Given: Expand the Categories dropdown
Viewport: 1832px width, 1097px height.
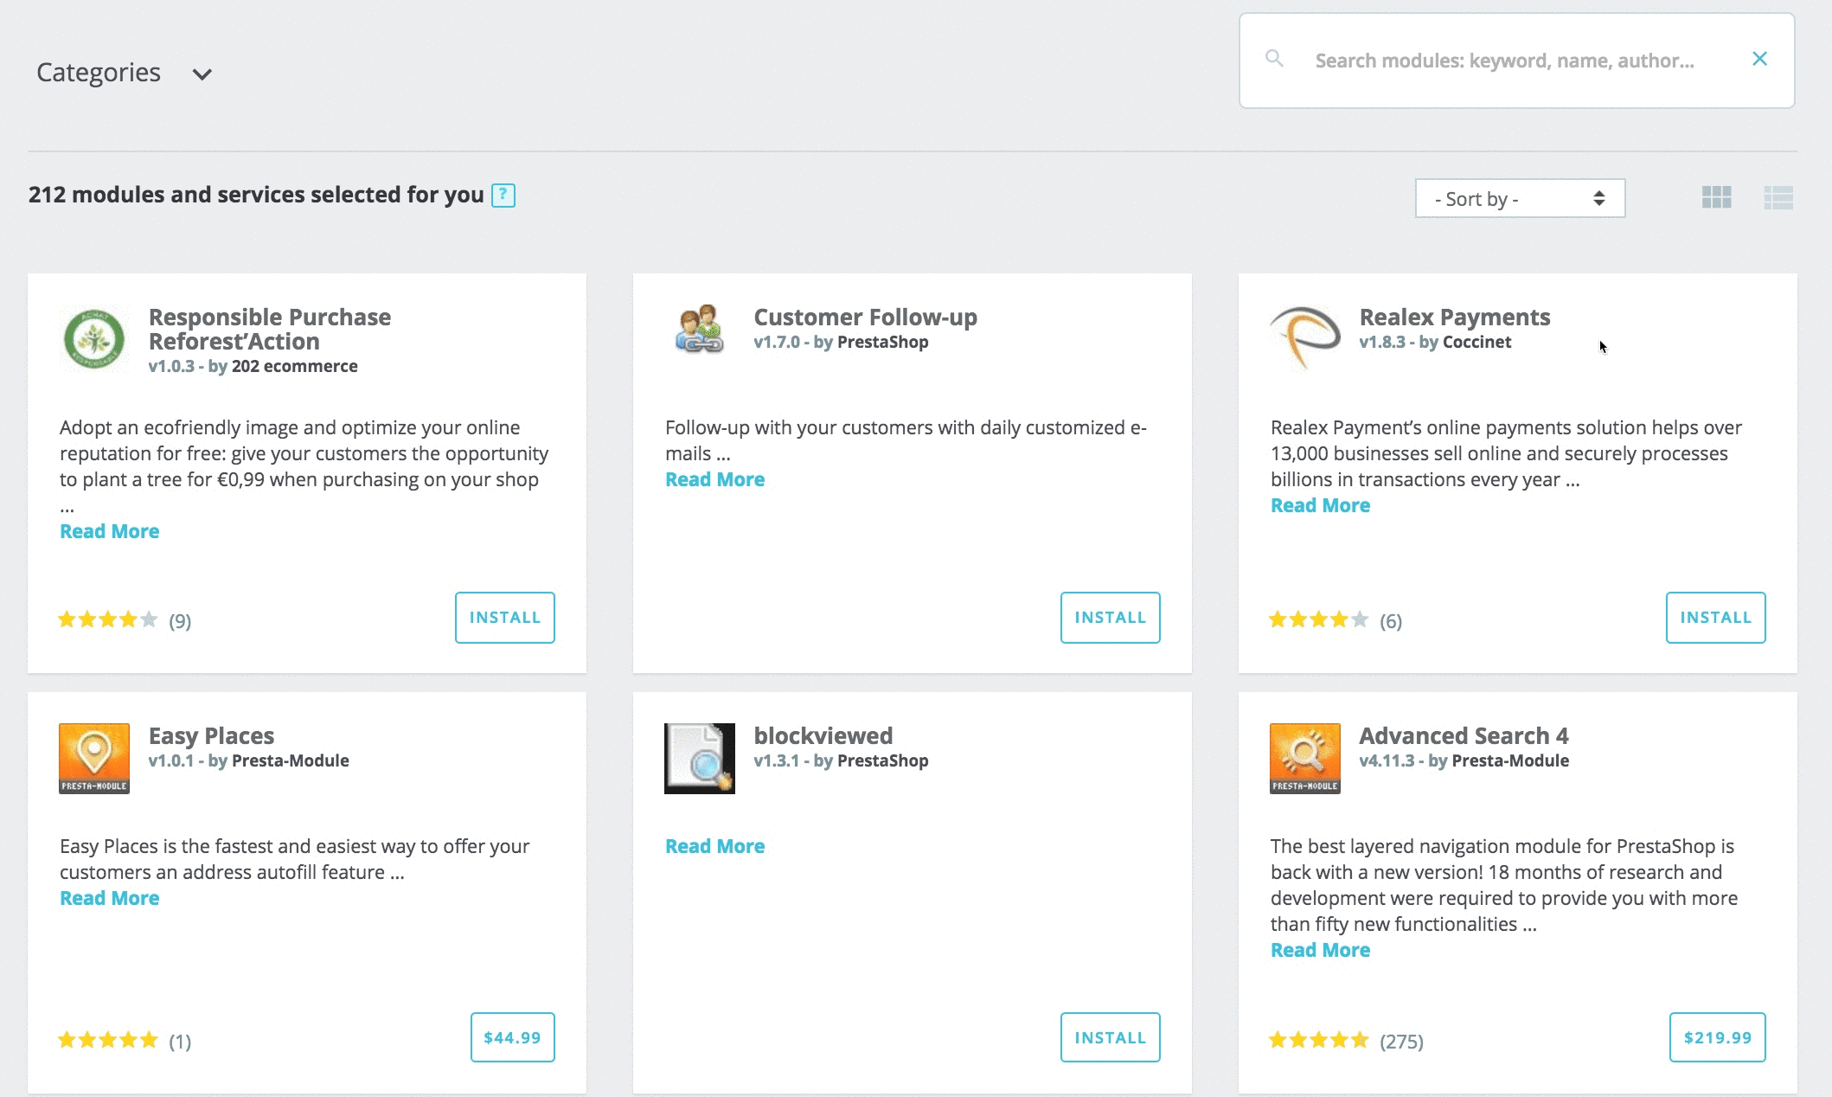Looking at the screenshot, I should (x=124, y=73).
